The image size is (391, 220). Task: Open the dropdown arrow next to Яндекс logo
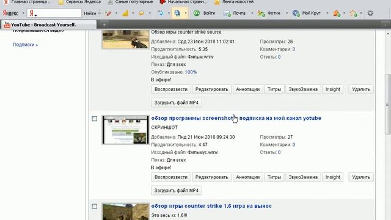pyautogui.click(x=23, y=13)
